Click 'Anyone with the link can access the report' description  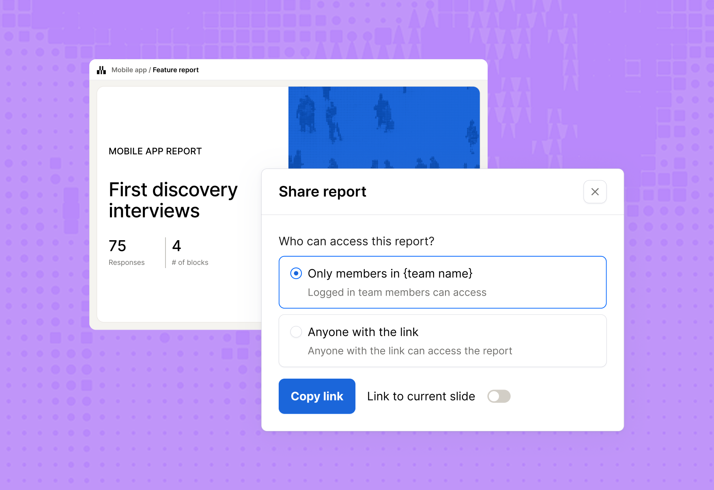coord(410,351)
